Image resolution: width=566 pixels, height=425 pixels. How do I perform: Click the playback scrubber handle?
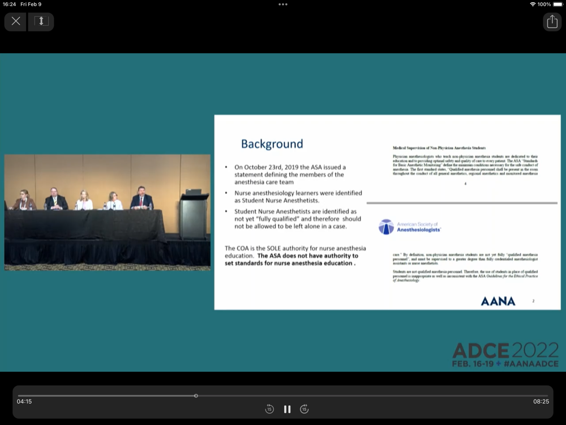(x=196, y=396)
